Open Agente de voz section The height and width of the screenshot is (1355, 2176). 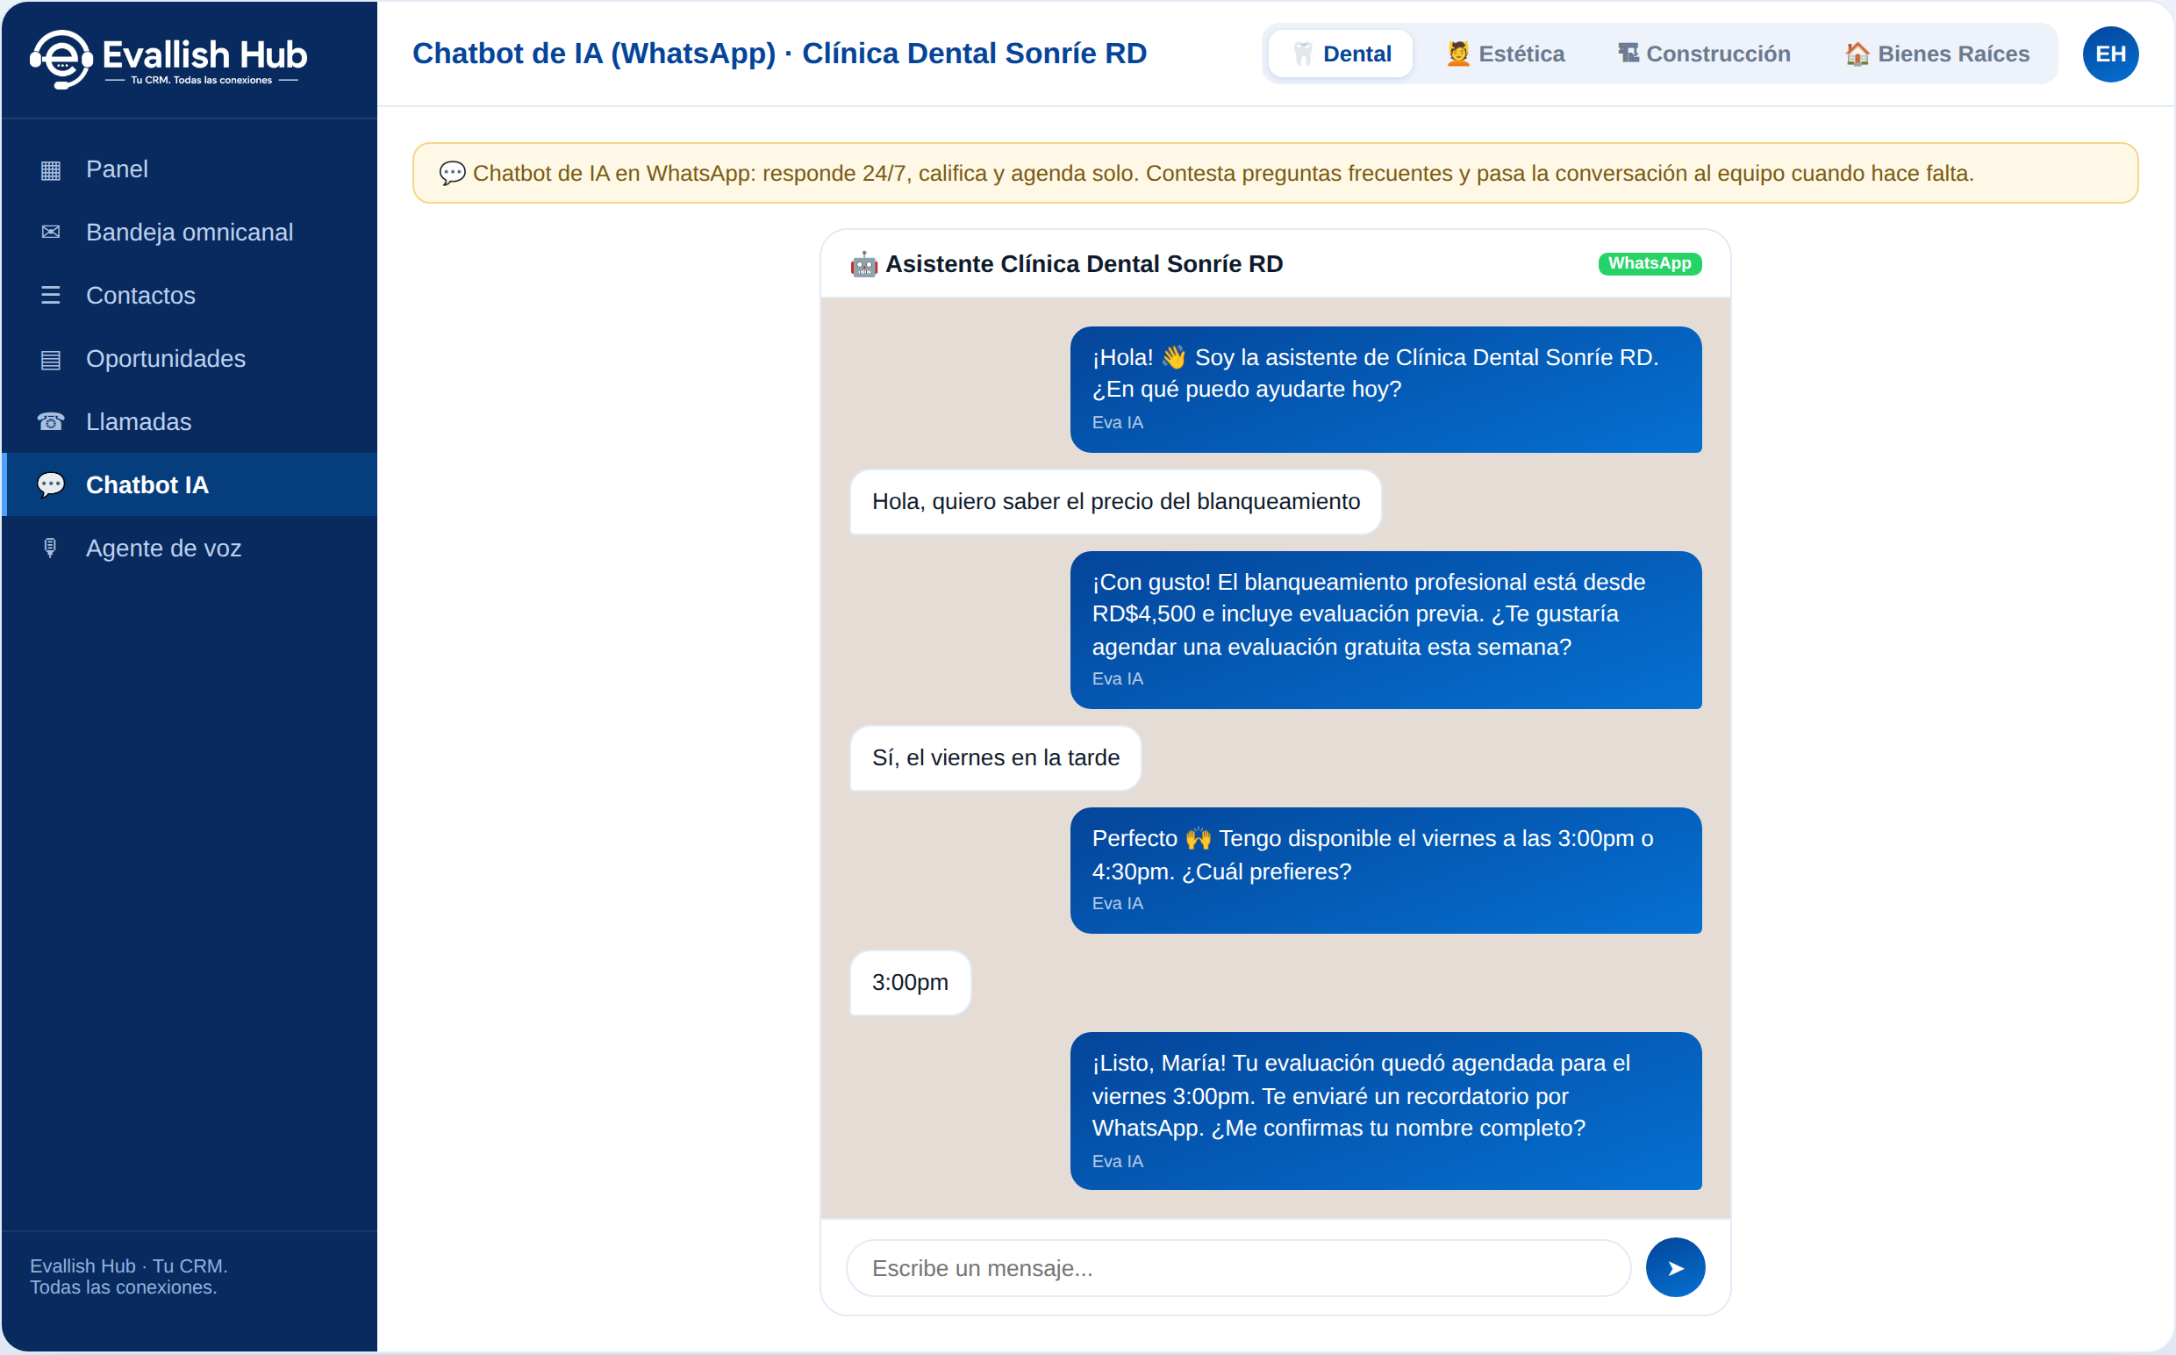pos(189,548)
